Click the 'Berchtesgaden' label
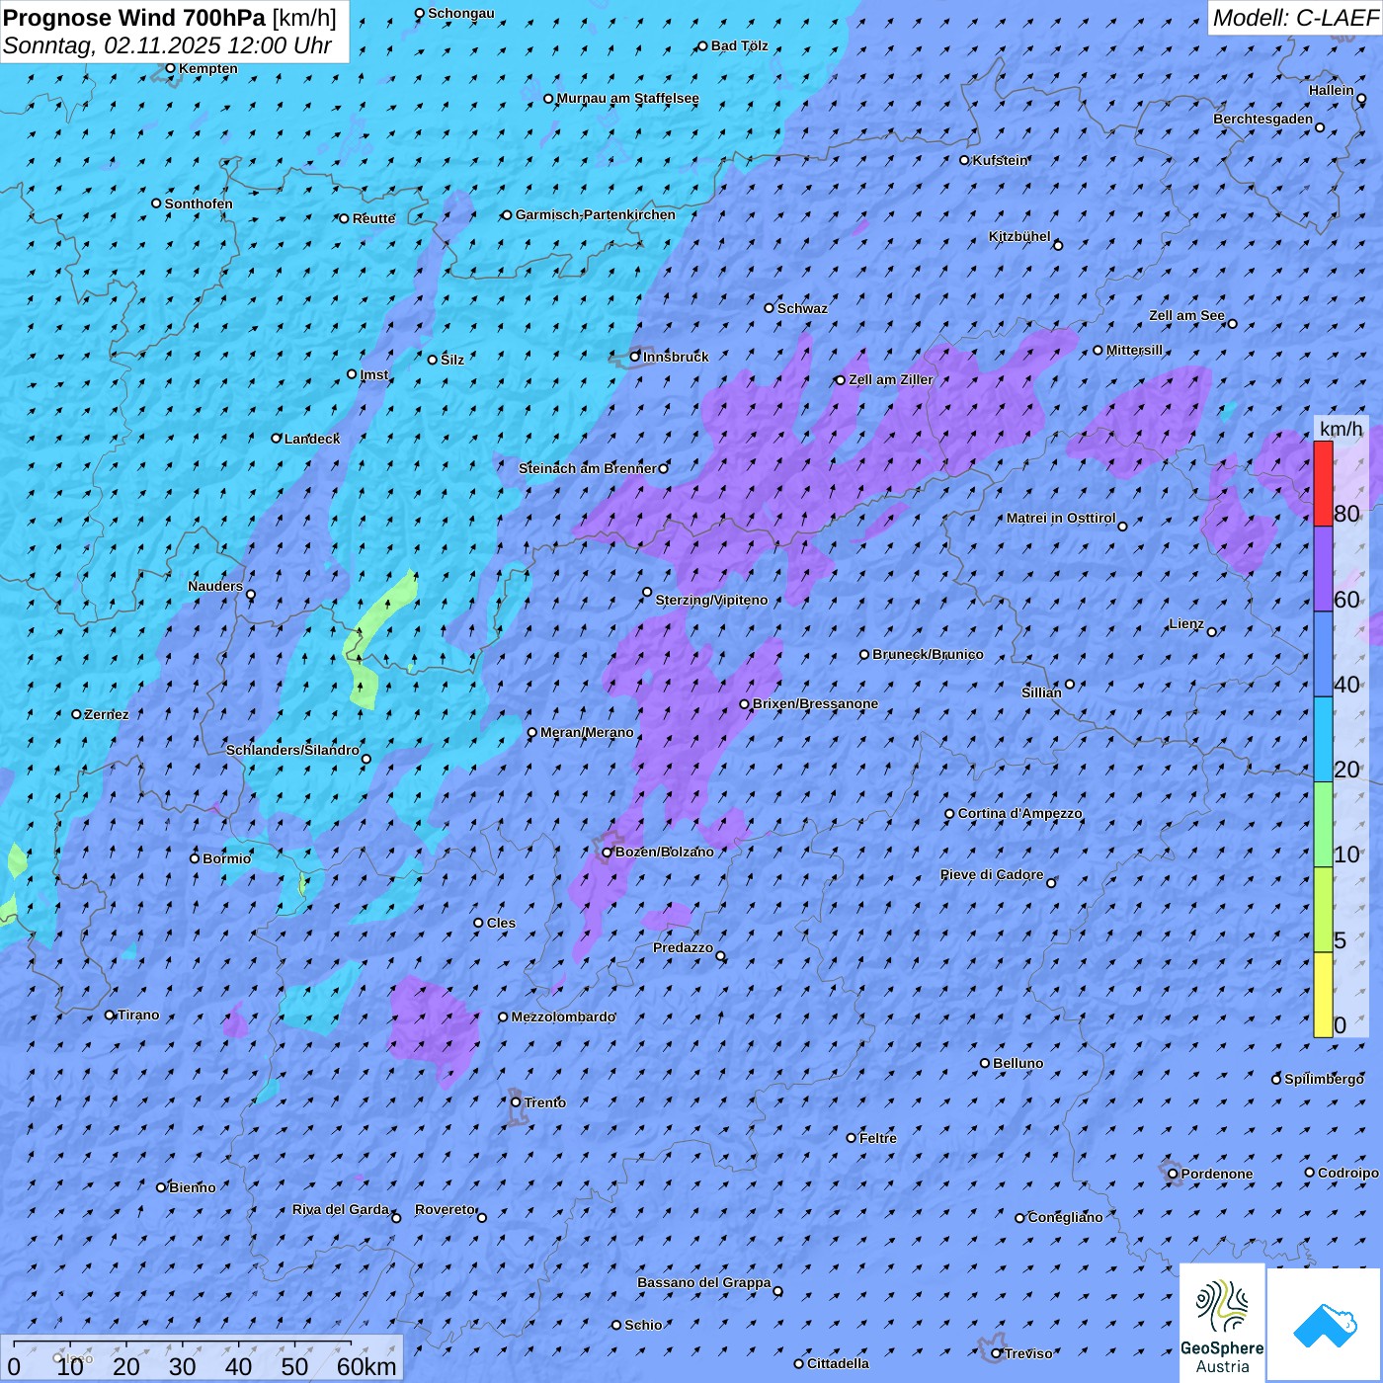 coord(1263,119)
